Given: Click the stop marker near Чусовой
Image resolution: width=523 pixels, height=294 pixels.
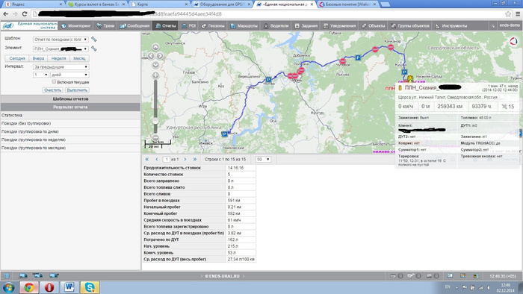Looking at the screenshot, I should tap(342, 61).
